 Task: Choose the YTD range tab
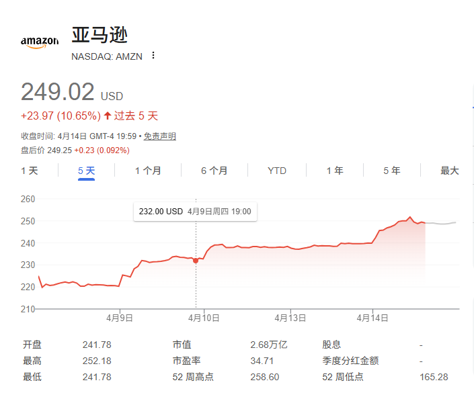(x=277, y=171)
